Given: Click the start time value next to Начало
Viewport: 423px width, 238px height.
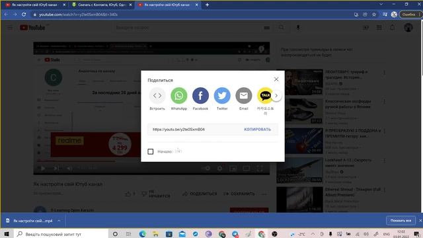Looking at the screenshot, I should click(x=178, y=151).
